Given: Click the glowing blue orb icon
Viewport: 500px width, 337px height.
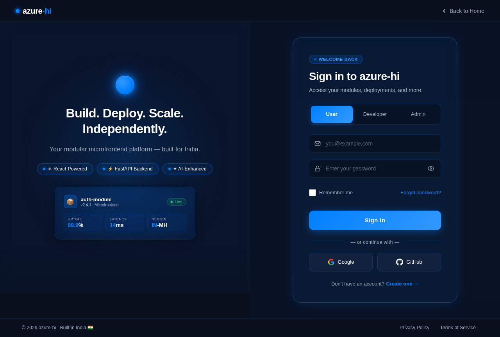Looking at the screenshot, I should pos(125,85).
